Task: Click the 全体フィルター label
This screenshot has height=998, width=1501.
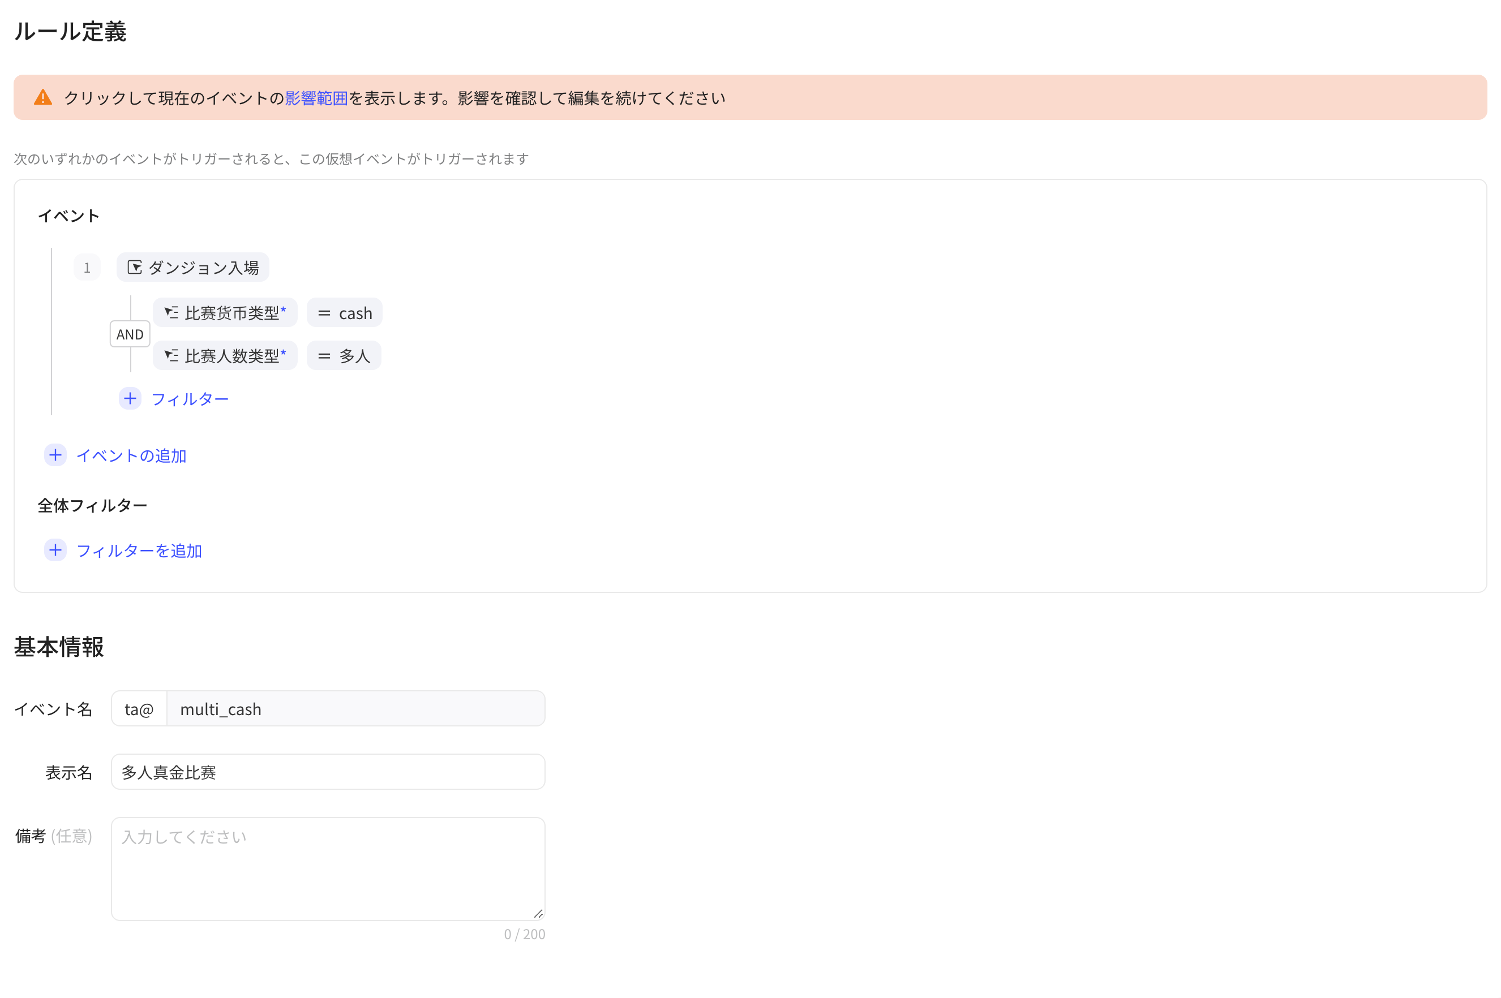Action: (x=92, y=505)
